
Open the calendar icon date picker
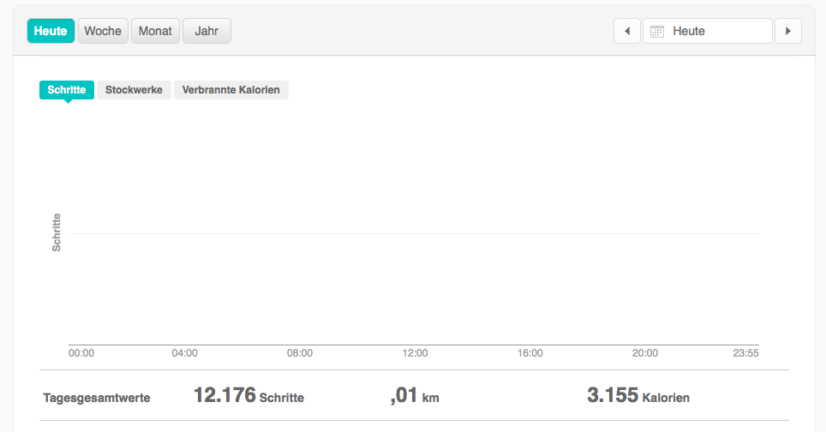657,32
